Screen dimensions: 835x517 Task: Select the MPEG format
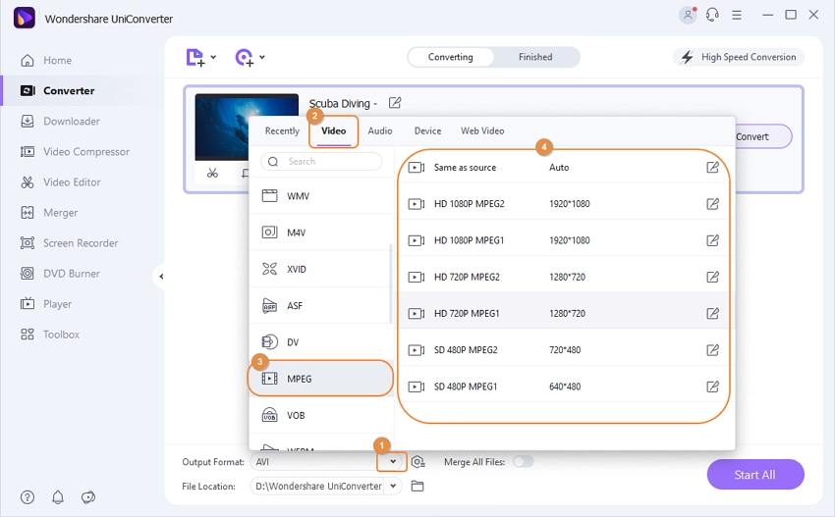[x=320, y=379]
